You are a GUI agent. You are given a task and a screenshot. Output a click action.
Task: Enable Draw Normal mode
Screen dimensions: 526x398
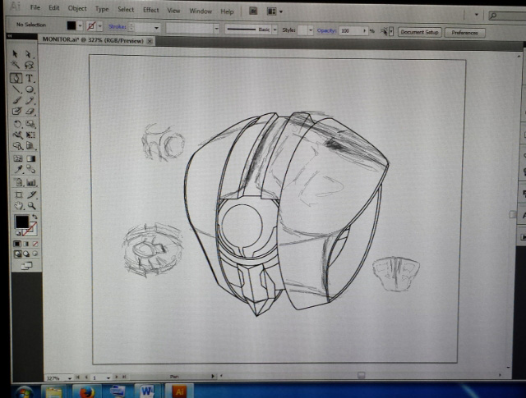[17, 254]
